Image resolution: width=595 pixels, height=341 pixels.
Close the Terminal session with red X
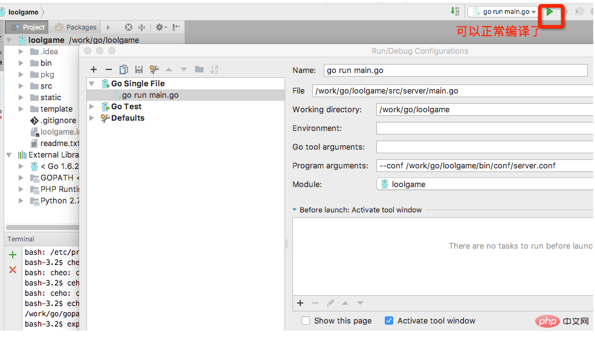pyautogui.click(x=13, y=270)
